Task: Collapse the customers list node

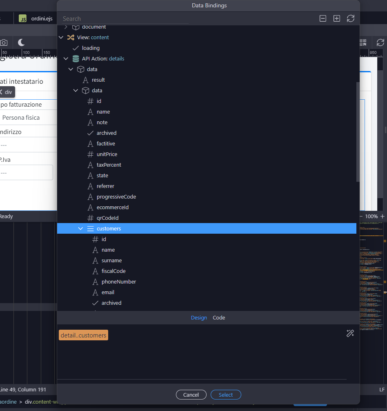Action: 80,228
